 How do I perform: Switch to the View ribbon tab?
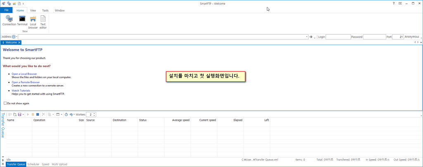point(33,10)
